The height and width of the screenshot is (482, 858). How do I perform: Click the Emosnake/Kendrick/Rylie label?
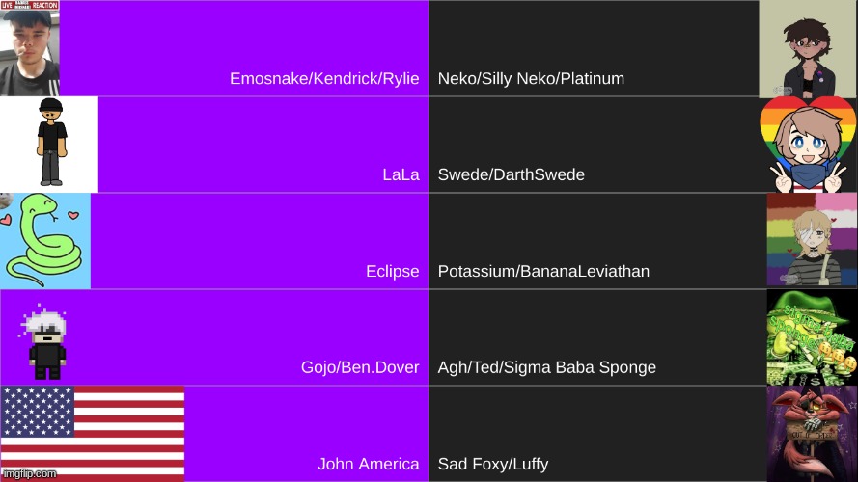pos(324,79)
